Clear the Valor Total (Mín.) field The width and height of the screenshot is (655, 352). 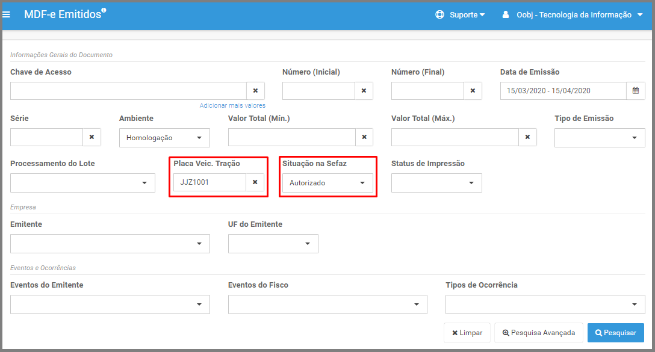pos(364,137)
